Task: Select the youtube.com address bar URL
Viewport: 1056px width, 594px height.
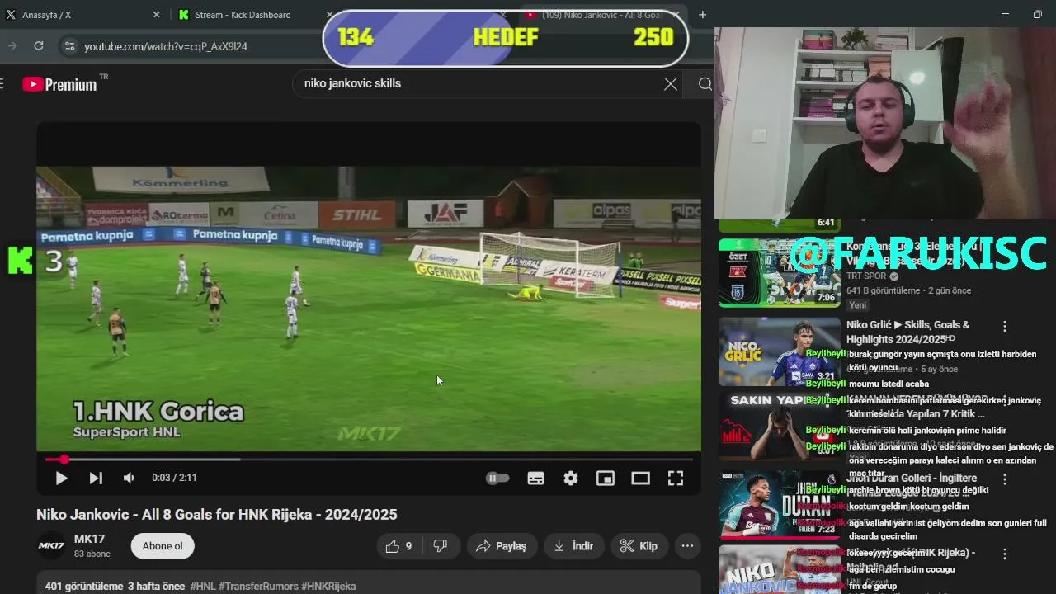Action: click(x=166, y=46)
